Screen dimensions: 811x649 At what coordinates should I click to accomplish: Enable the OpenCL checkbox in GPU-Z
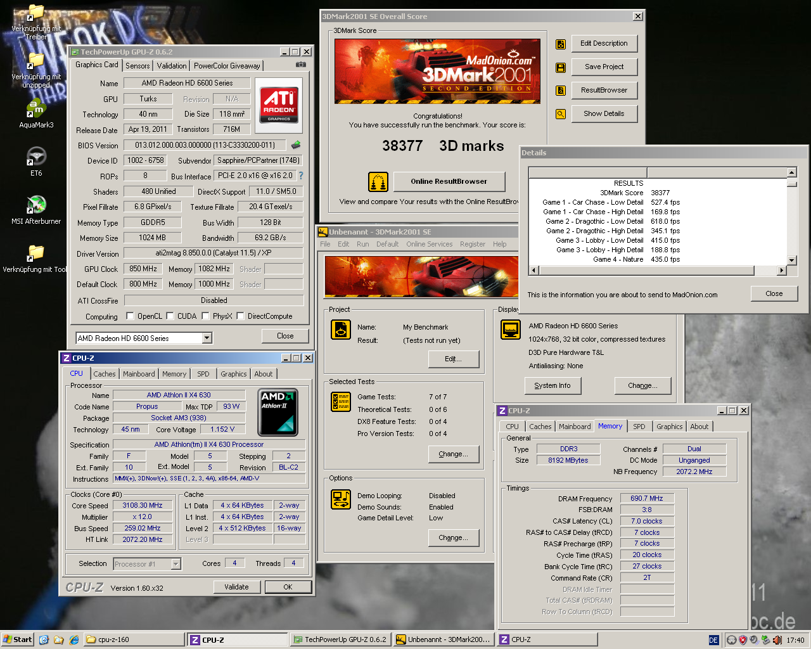[130, 316]
